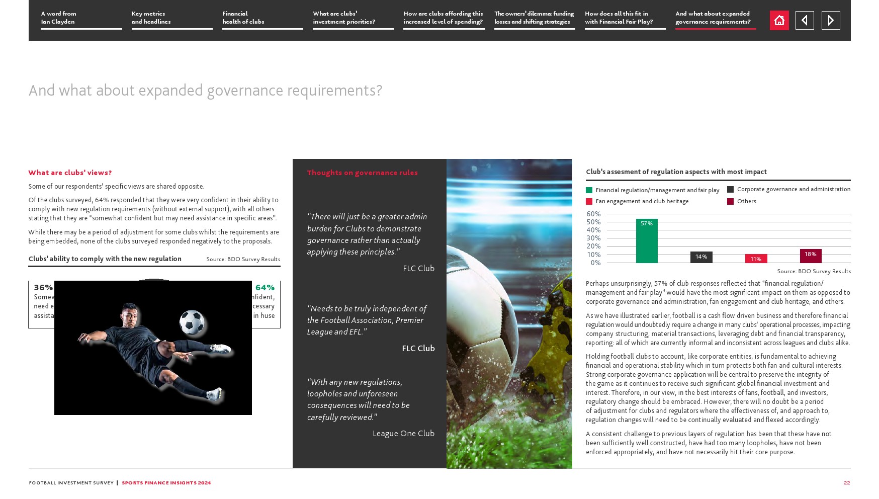
Task: Open 'Key metrics and headlines' section
Action: 171,18
